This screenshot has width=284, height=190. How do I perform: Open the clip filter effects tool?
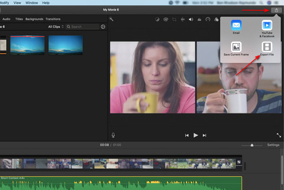216,19
